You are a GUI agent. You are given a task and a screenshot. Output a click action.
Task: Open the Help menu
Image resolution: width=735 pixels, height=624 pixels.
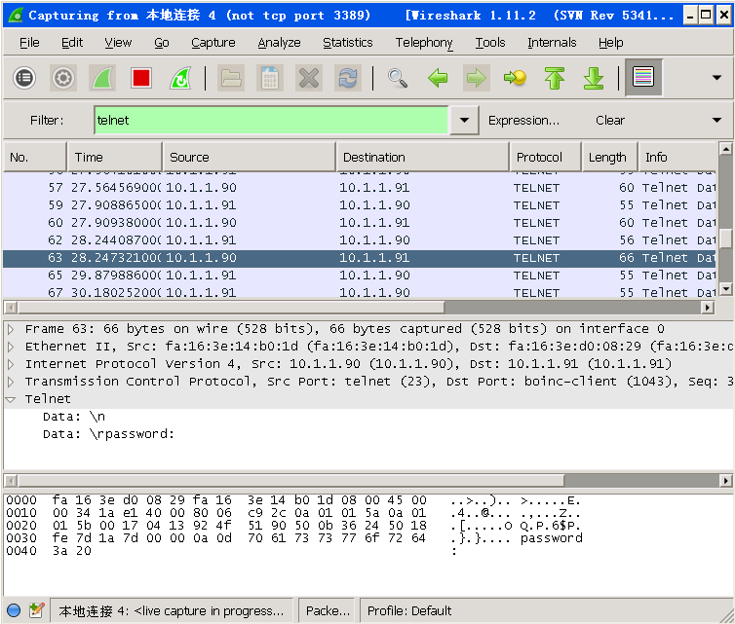pos(610,43)
